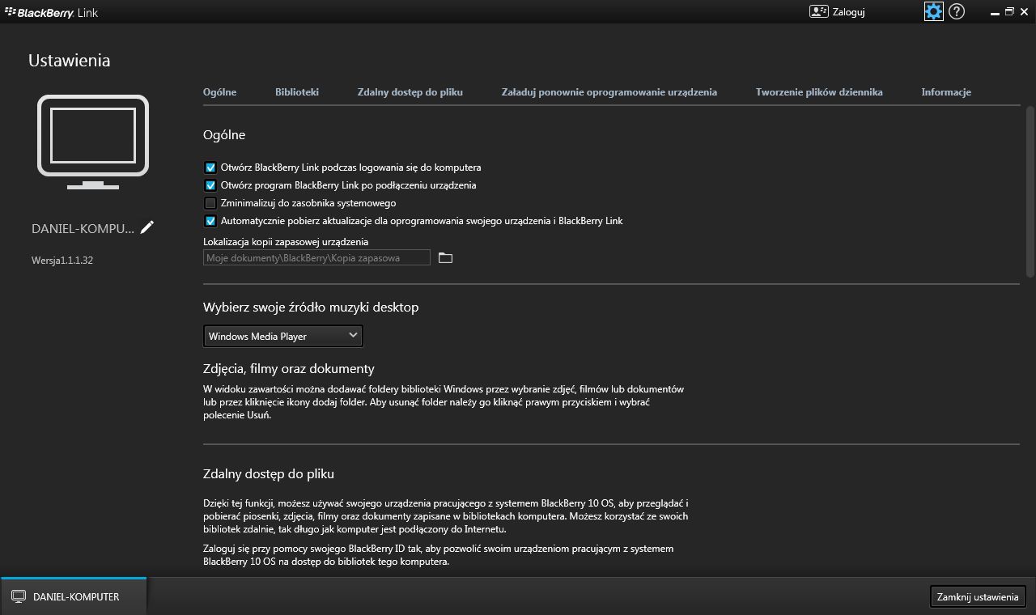Viewport: 1036px width, 615px height.
Task: Toggle 'Otwórz BlackBerry Link podczas logowania' checkbox
Action: point(210,168)
